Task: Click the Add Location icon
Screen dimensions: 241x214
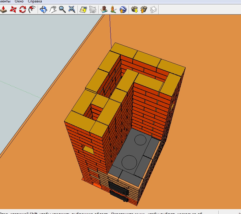Action: point(83,10)
